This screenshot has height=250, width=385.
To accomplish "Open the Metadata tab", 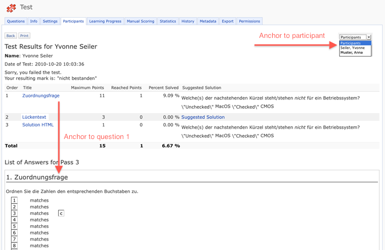I will pos(208,21).
